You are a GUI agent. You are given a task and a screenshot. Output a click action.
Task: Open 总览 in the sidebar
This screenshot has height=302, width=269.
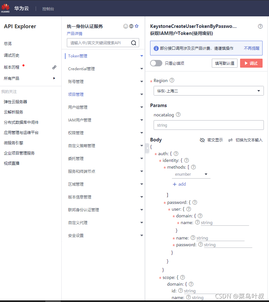pyautogui.click(x=8, y=44)
